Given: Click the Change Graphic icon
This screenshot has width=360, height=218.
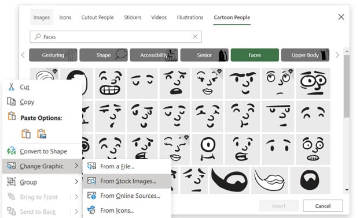Looking at the screenshot, I should pos(11,166).
